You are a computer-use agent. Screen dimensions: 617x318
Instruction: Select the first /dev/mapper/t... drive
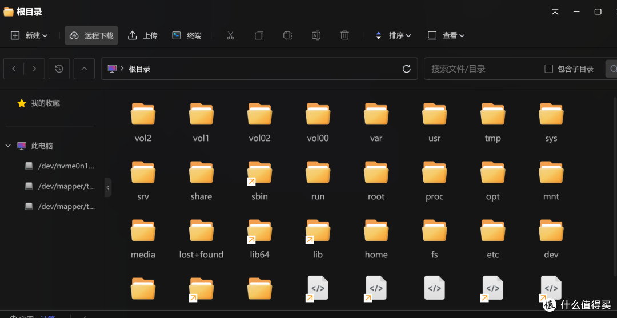(x=60, y=186)
